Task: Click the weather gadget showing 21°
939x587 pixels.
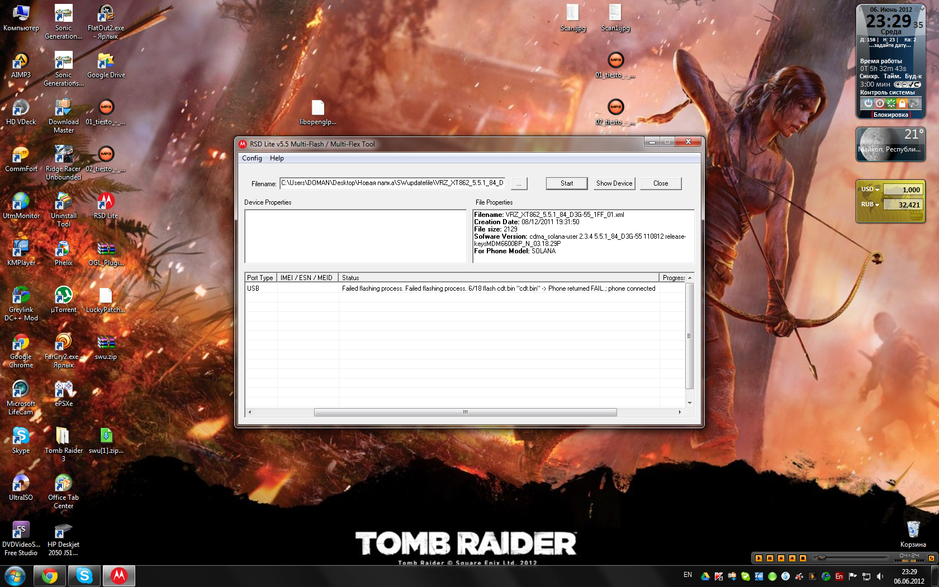Action: pos(890,144)
